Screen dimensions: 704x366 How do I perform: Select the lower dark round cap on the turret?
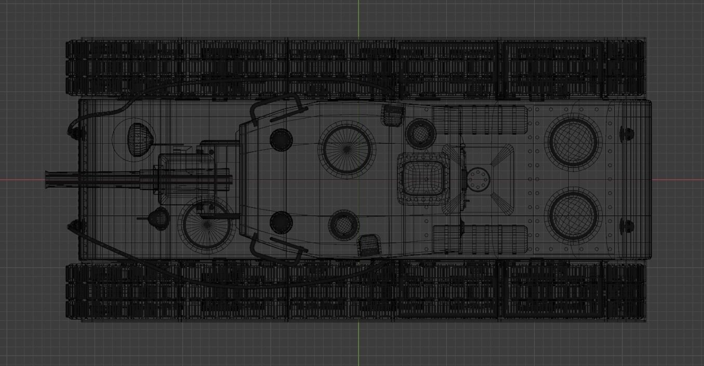click(x=281, y=222)
